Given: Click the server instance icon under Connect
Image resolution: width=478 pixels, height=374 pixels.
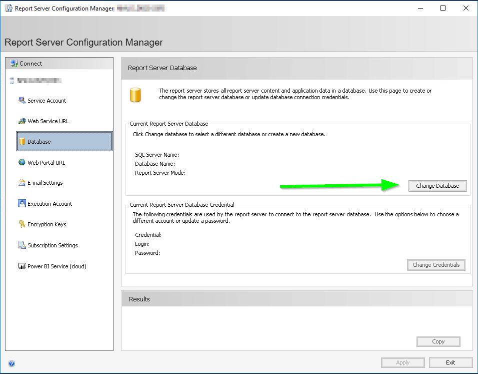Looking at the screenshot, I should click(x=12, y=81).
